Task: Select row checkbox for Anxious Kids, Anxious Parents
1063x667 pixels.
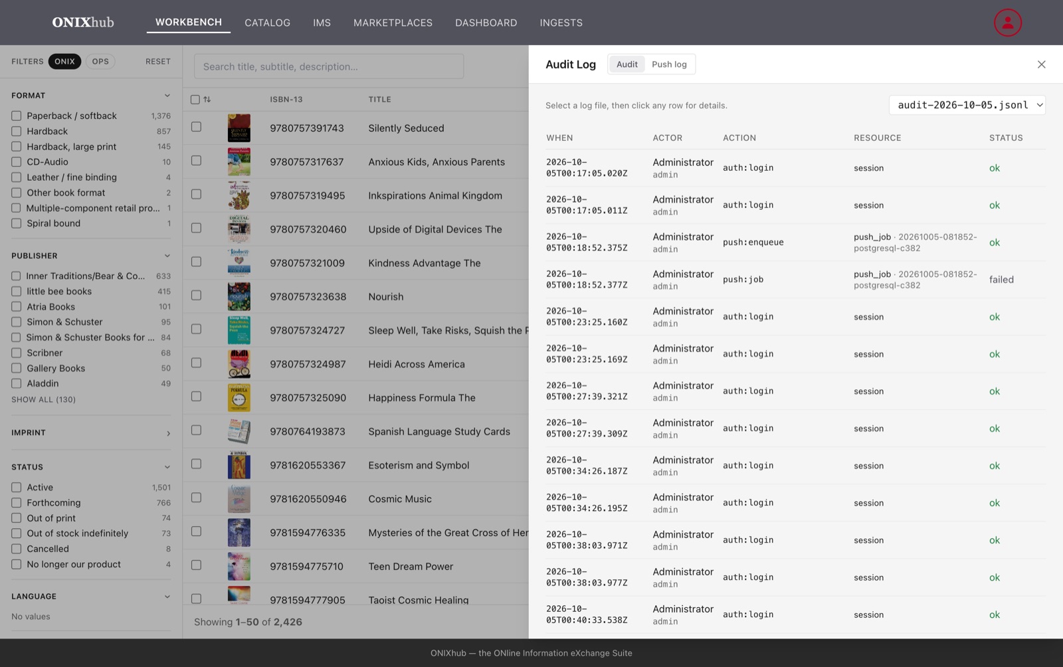Action: 196,161
